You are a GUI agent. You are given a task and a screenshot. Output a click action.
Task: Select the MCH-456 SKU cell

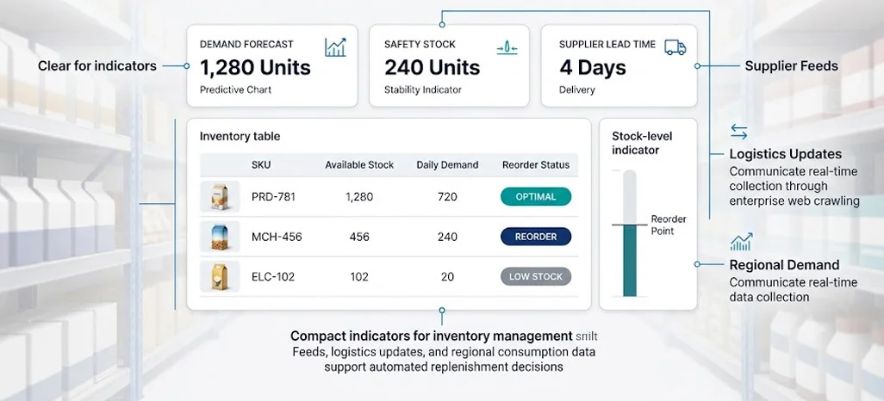click(277, 238)
